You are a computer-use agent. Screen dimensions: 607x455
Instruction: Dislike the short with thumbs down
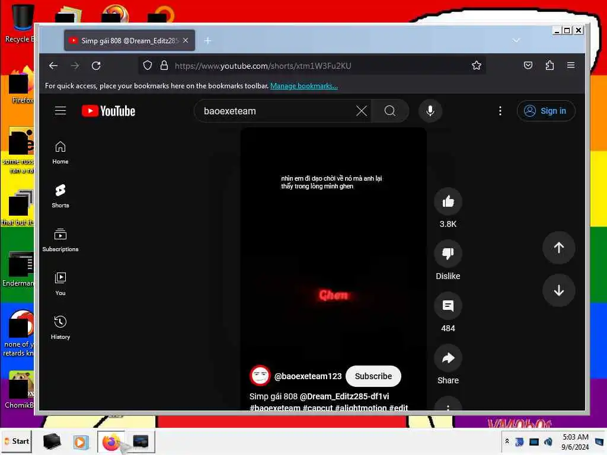pos(448,254)
